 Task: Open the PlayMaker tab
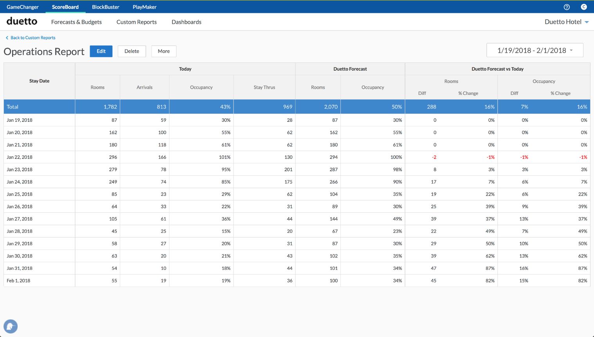click(144, 7)
